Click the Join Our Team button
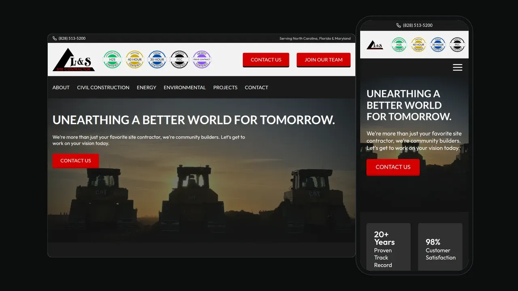This screenshot has width=518, height=291. tap(323, 60)
